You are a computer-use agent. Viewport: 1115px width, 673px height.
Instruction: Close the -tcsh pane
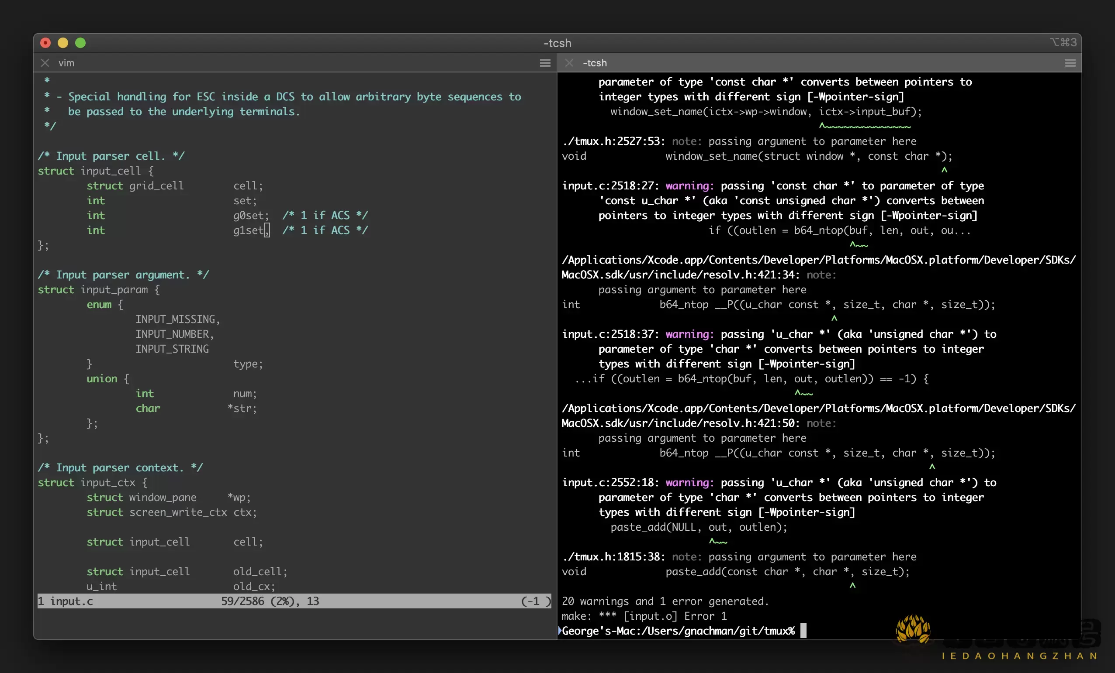(x=569, y=63)
